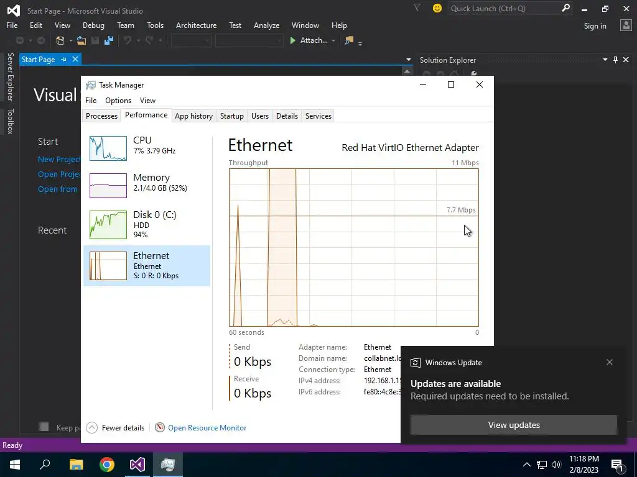Open Task Manager View menu
This screenshot has height=477, width=637.
[147, 100]
